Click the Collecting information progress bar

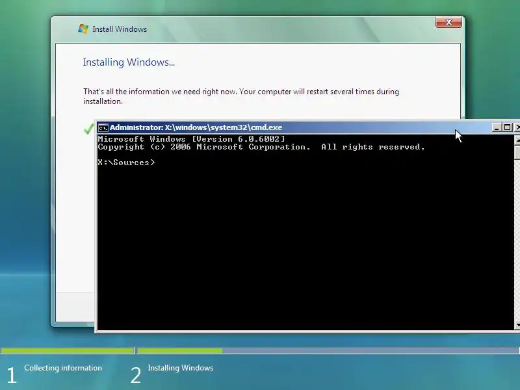pos(68,350)
